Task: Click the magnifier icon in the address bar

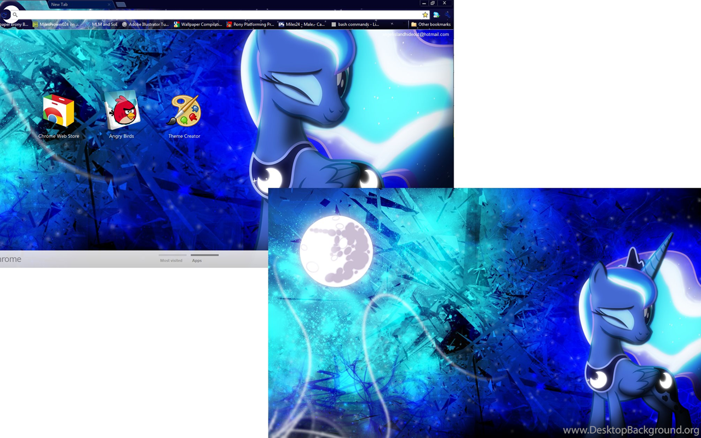Action: [x=15, y=15]
